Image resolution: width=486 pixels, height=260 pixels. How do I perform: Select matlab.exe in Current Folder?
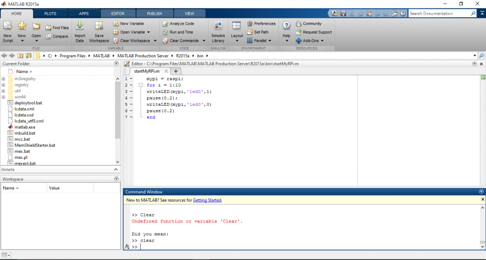pos(25,127)
